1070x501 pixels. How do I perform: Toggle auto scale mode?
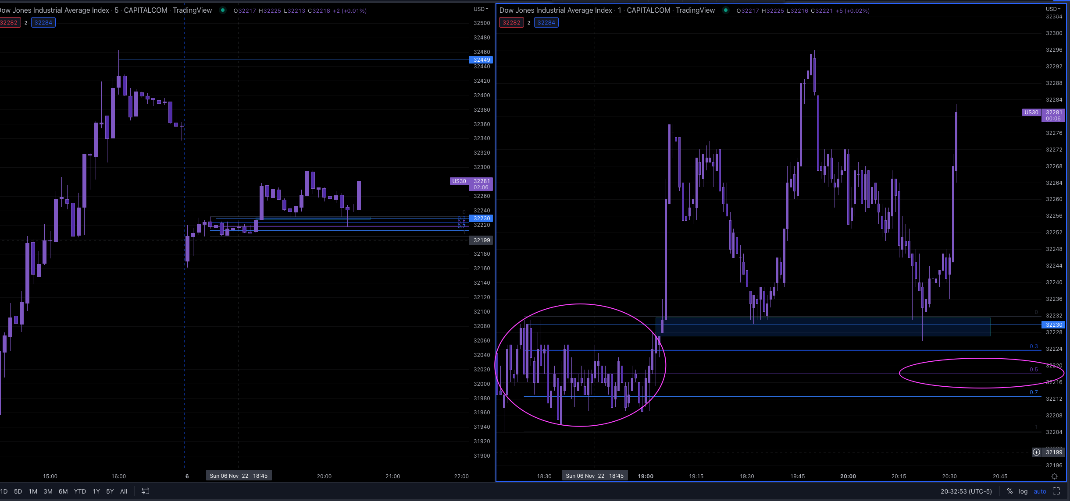click(x=1040, y=491)
